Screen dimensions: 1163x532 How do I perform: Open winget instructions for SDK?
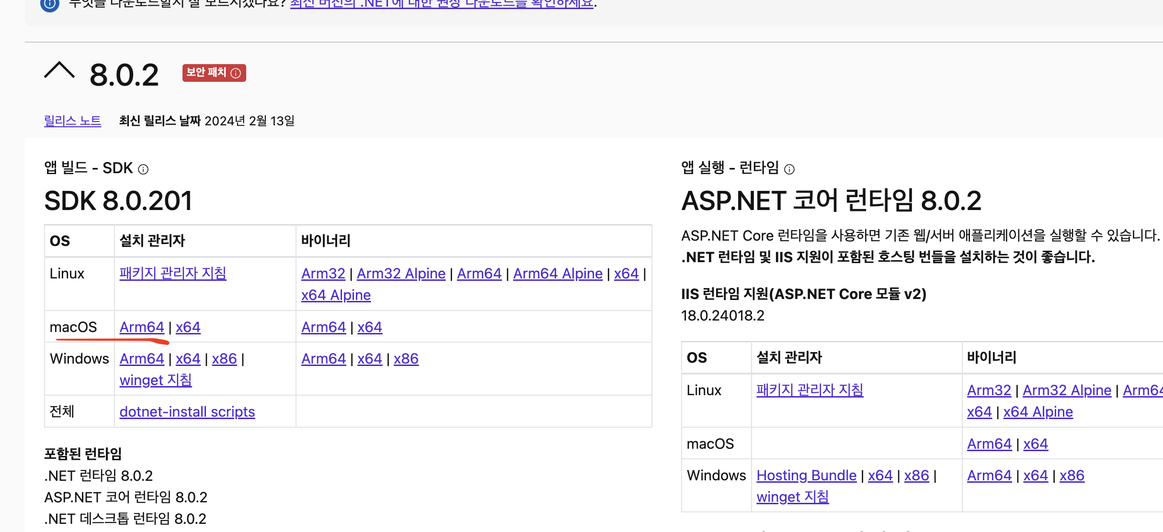155,380
